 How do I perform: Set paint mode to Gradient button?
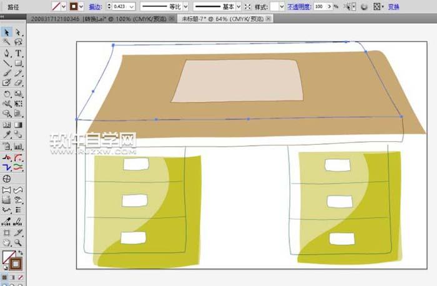[12, 277]
